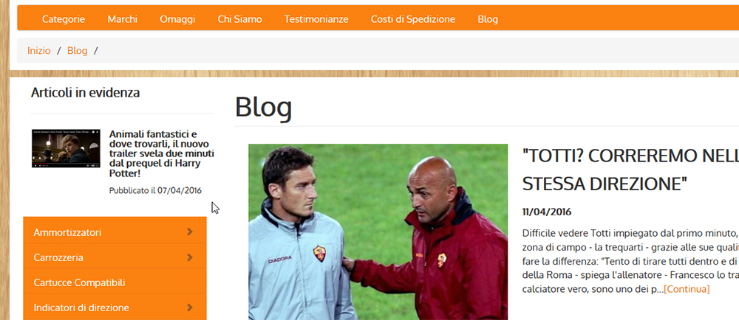This screenshot has height=320, width=739.
Task: Select Blog in the orange navigation bar
Action: click(488, 19)
